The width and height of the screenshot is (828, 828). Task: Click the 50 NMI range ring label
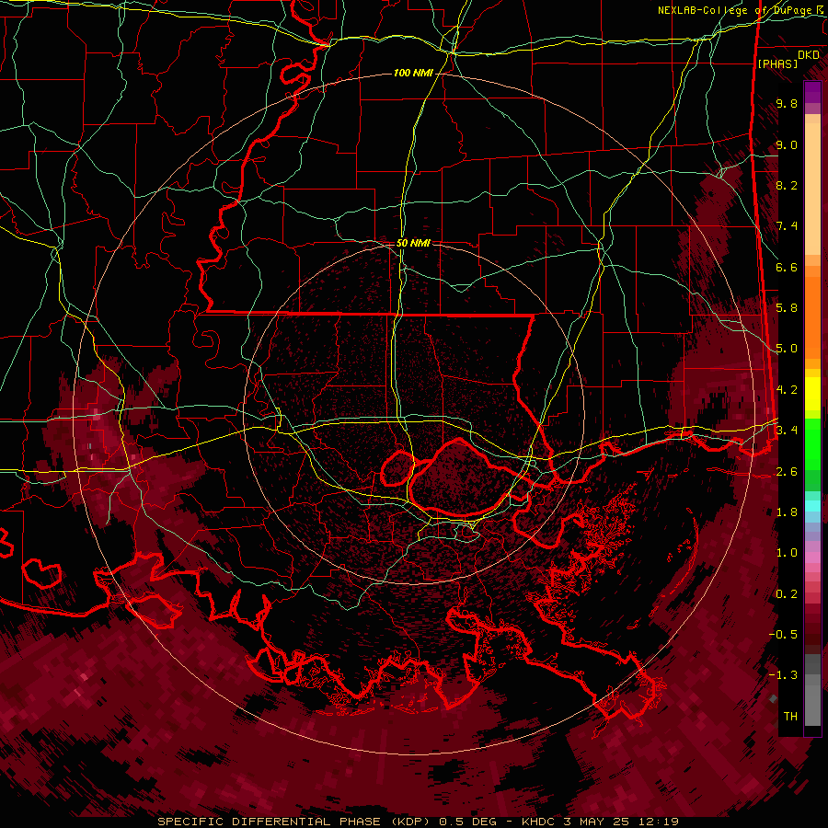click(413, 243)
